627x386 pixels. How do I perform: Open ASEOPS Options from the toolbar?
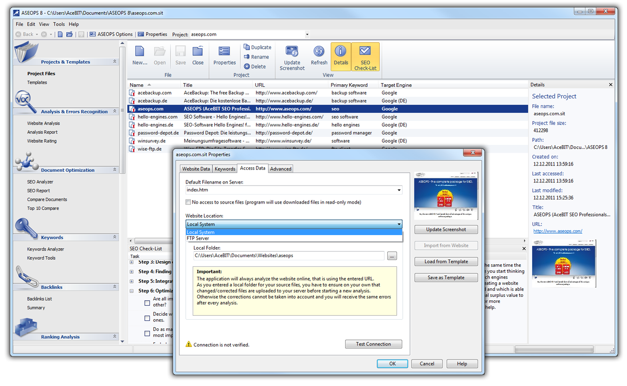pos(111,34)
